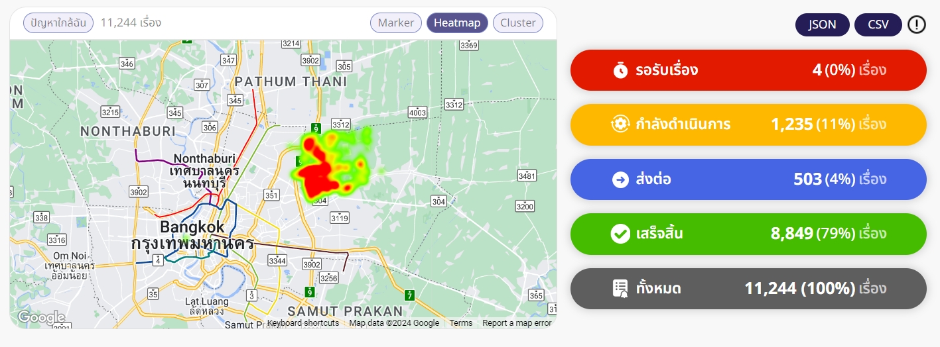Open Keyboard shortcuts on the map
This screenshot has height=347, width=940.
coord(303,323)
